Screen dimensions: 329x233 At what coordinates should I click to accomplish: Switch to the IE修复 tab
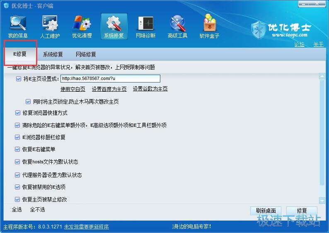20,54
